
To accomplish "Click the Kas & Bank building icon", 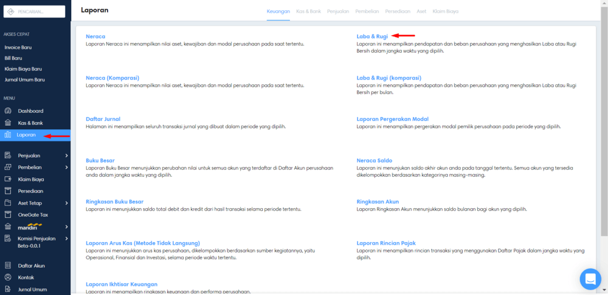I will (8, 123).
